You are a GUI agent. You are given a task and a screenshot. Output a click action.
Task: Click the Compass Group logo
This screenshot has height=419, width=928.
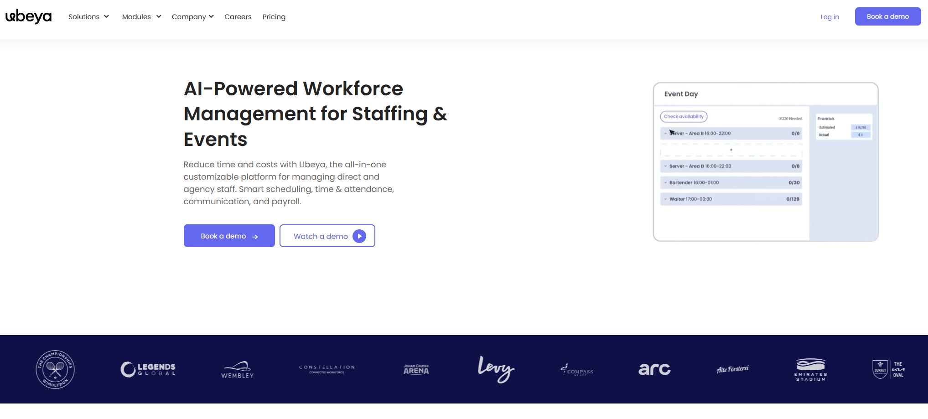click(577, 370)
